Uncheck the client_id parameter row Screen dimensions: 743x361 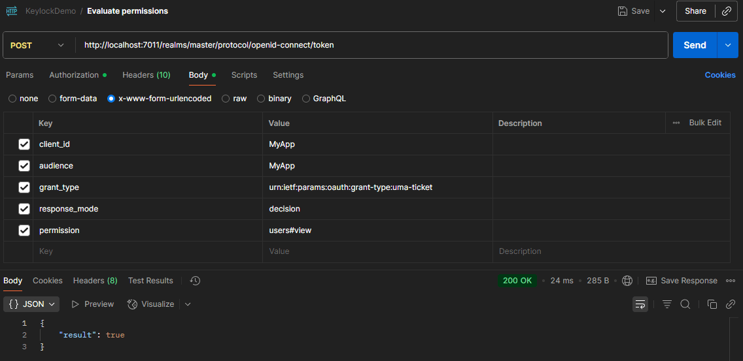24,144
